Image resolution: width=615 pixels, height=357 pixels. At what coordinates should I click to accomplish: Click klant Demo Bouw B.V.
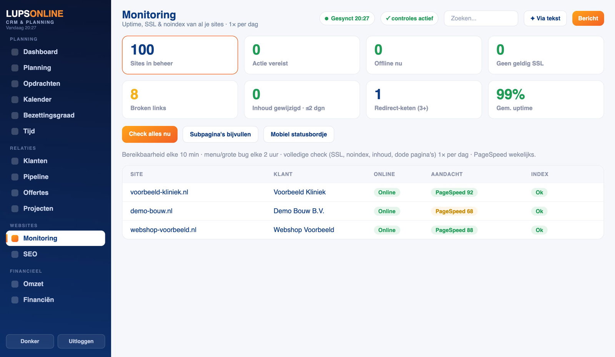click(299, 211)
